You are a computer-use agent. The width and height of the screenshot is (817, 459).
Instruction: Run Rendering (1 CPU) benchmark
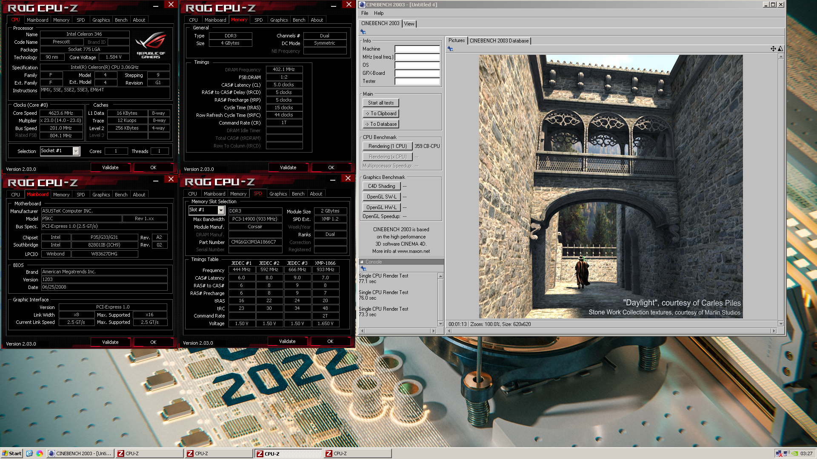click(387, 146)
